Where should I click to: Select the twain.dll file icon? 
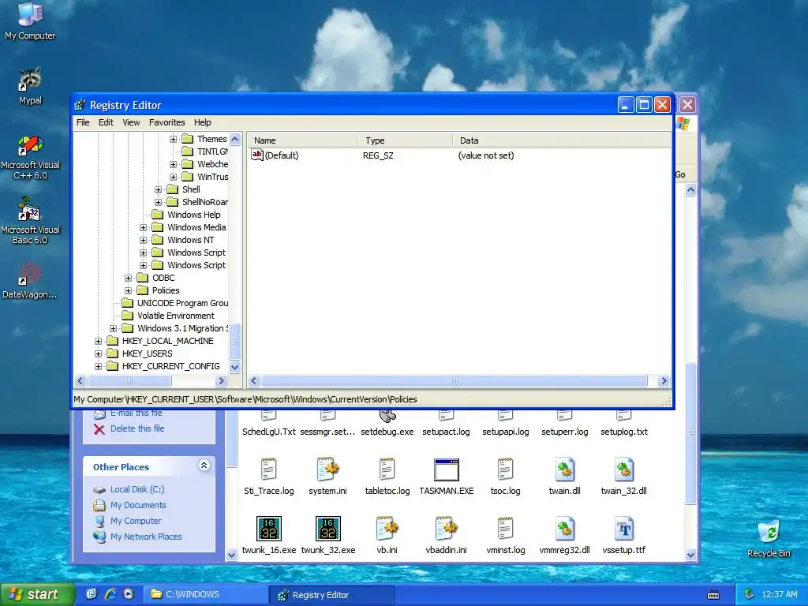(565, 469)
